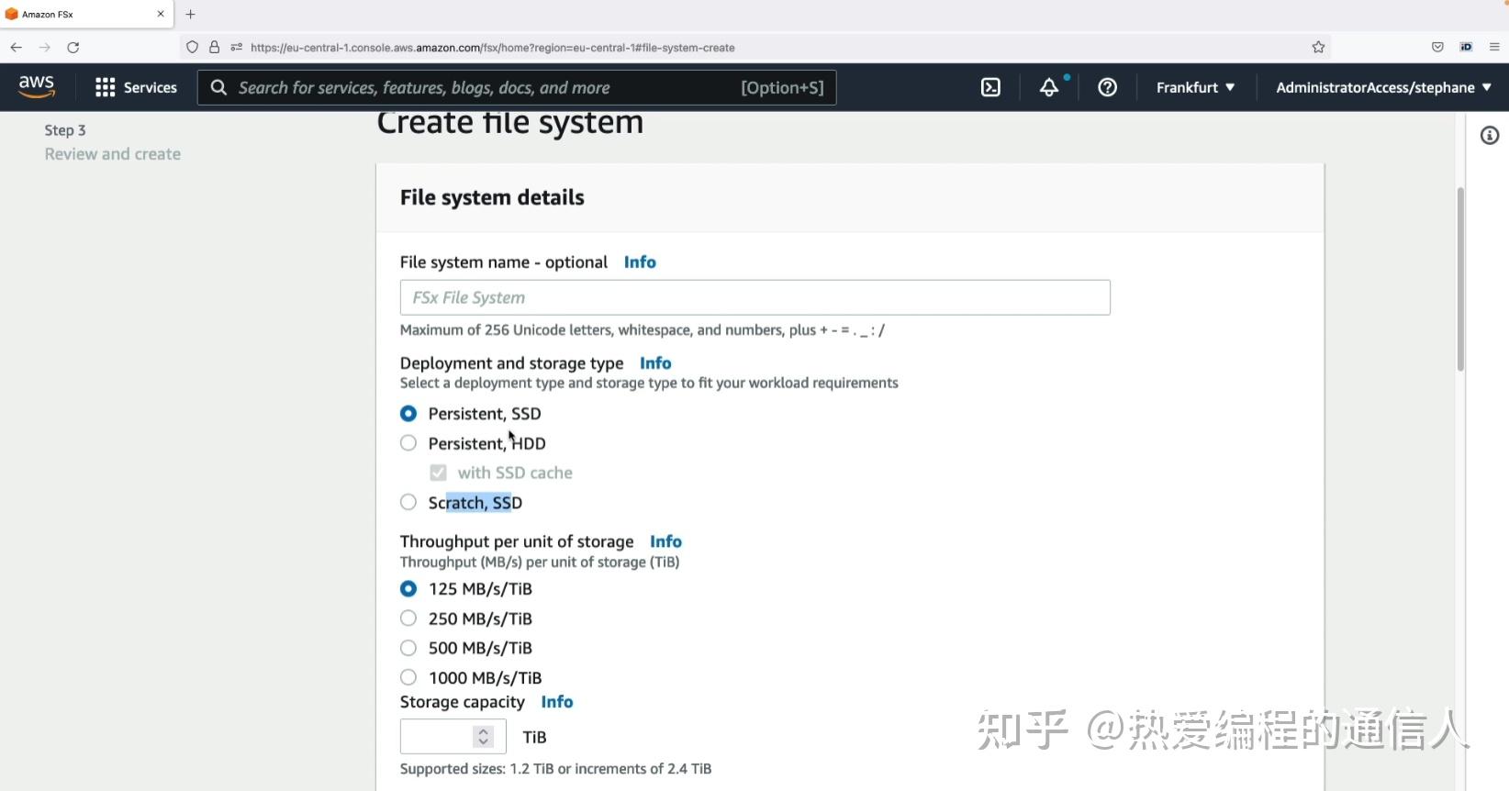Click Review and create step

tap(112, 154)
